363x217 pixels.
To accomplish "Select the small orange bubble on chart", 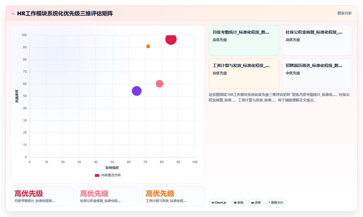I will point(148,46).
